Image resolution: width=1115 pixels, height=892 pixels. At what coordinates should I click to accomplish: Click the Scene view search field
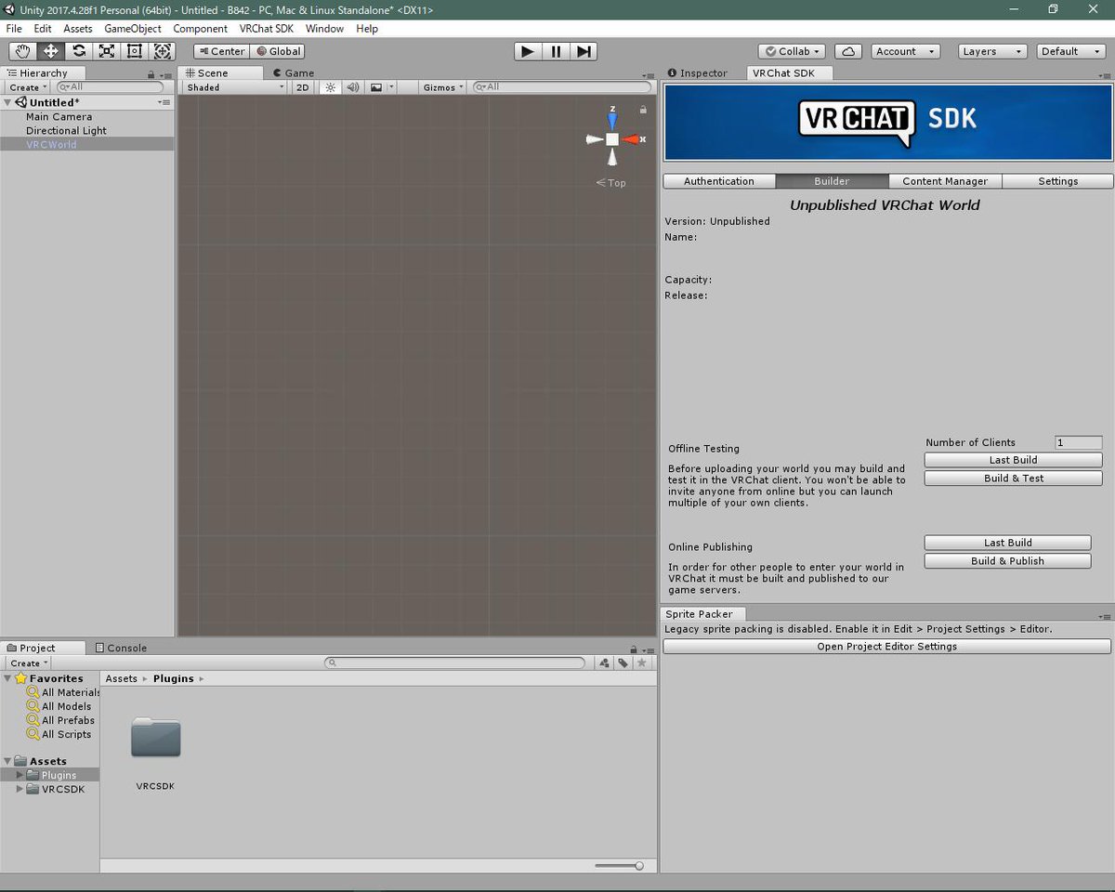[x=562, y=87]
